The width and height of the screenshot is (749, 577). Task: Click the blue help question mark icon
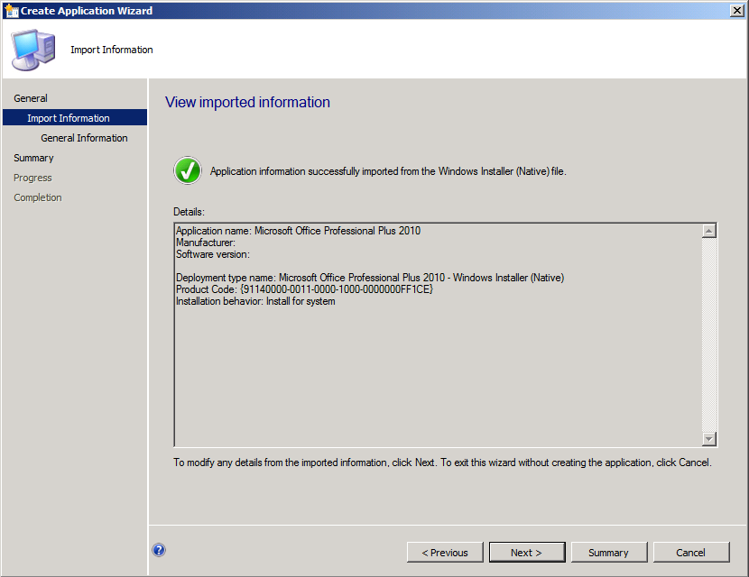click(159, 550)
